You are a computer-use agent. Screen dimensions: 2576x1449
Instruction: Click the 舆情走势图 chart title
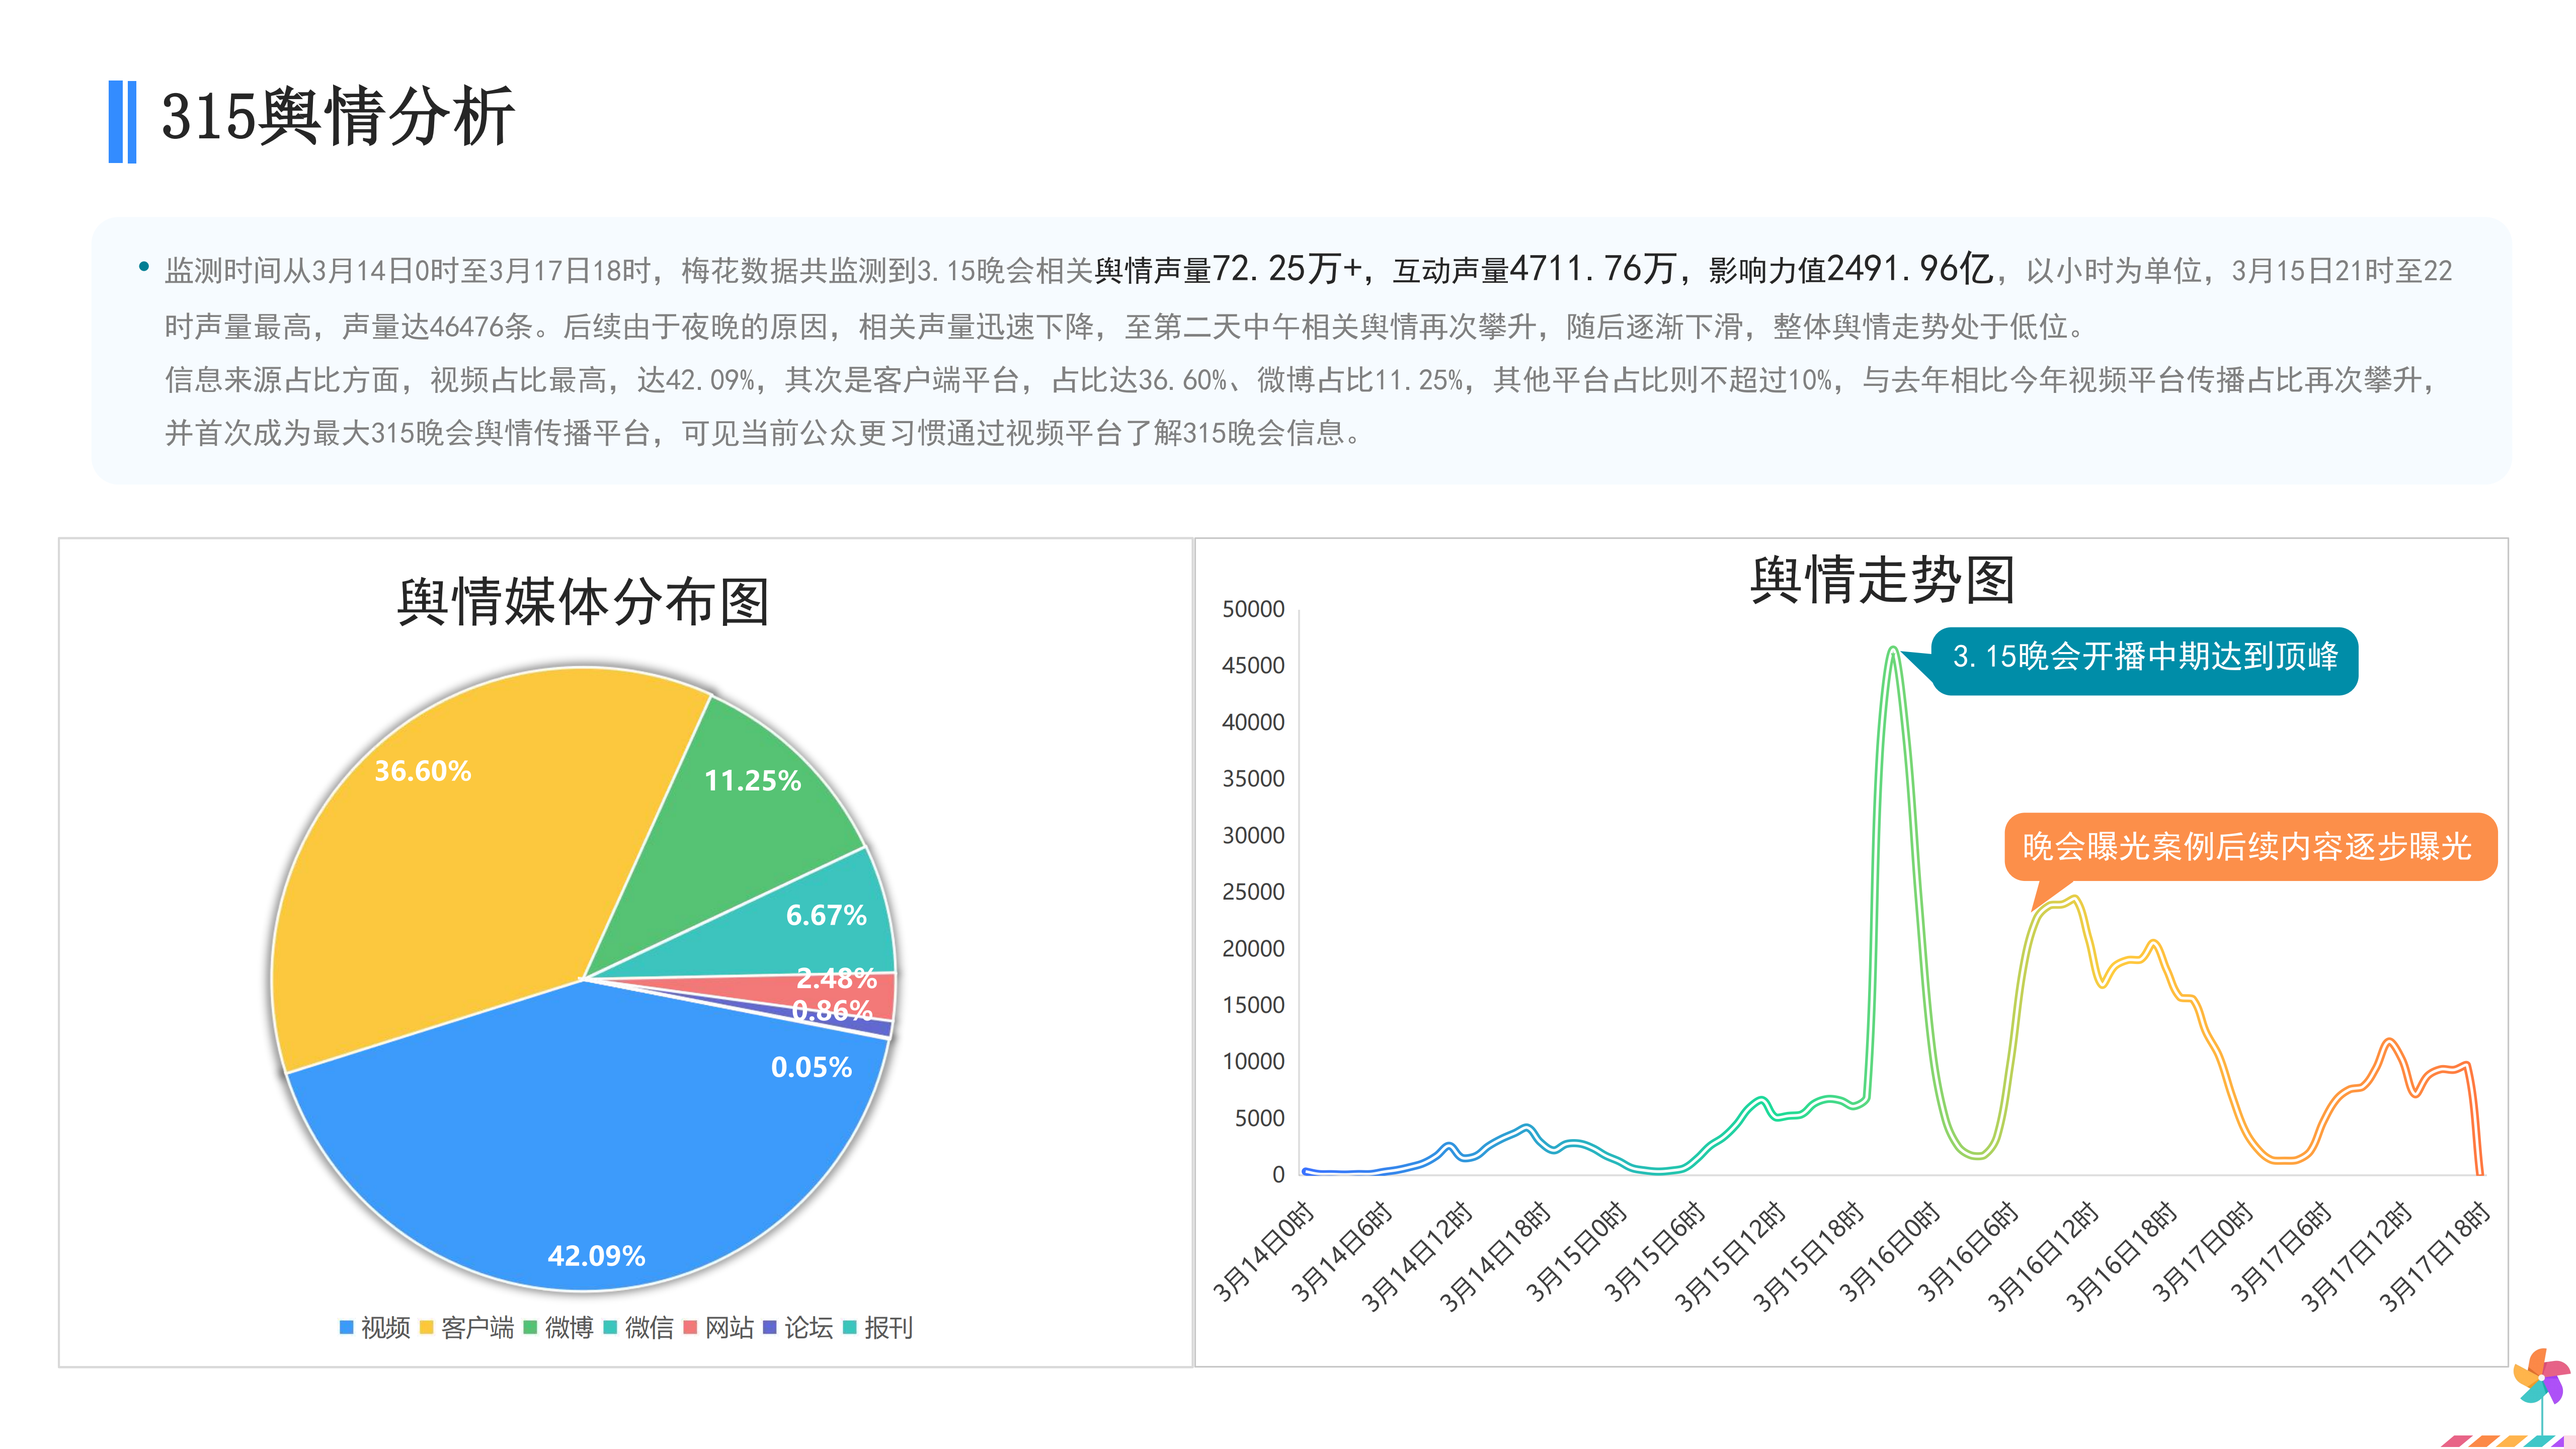pos(1881,580)
